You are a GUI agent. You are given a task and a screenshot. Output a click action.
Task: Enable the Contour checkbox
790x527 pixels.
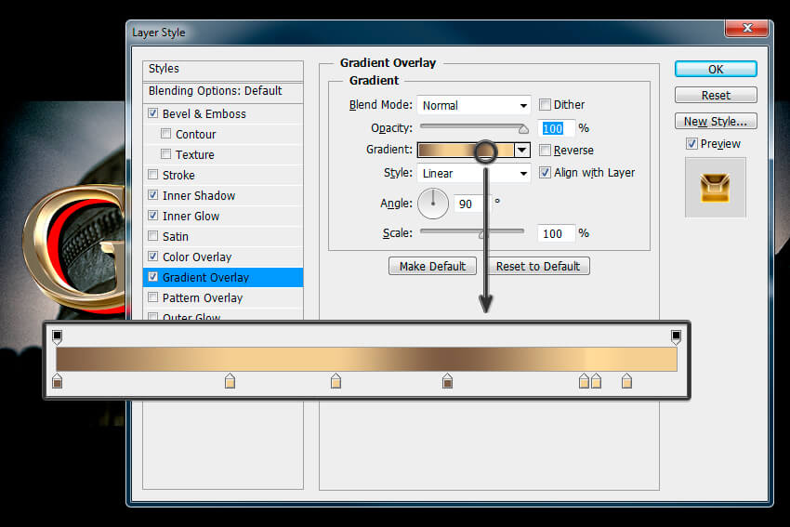[x=165, y=134]
